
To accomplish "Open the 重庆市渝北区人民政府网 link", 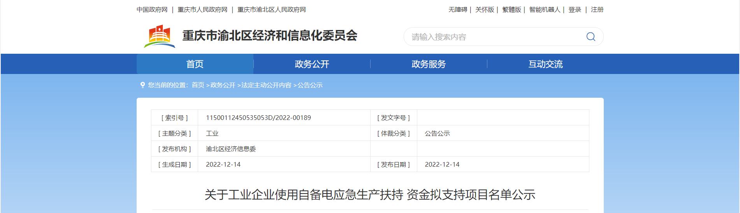I will pyautogui.click(x=272, y=10).
